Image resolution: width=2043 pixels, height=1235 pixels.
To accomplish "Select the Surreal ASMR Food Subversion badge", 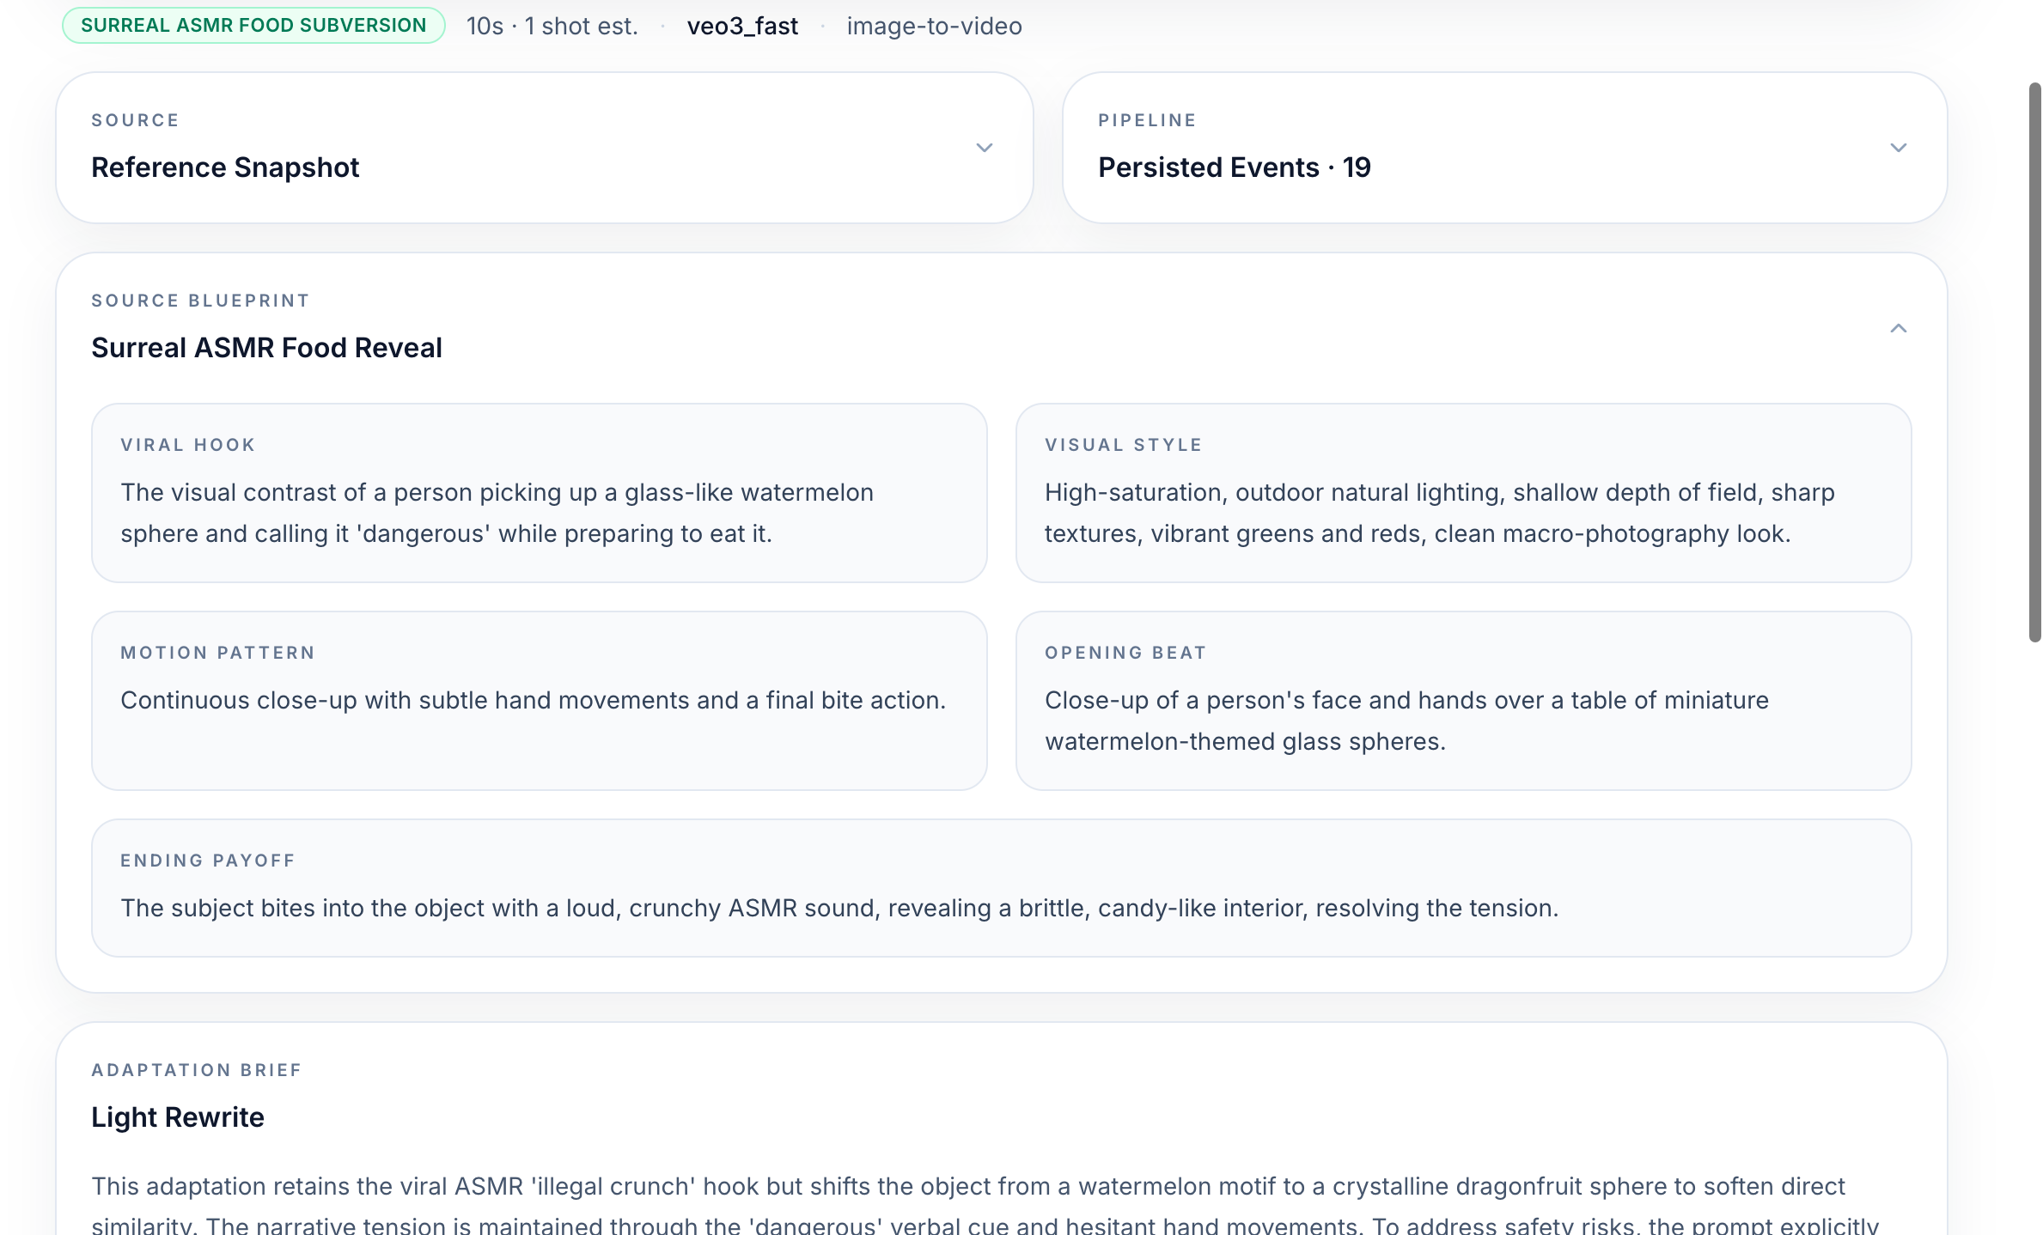I will (x=253, y=25).
